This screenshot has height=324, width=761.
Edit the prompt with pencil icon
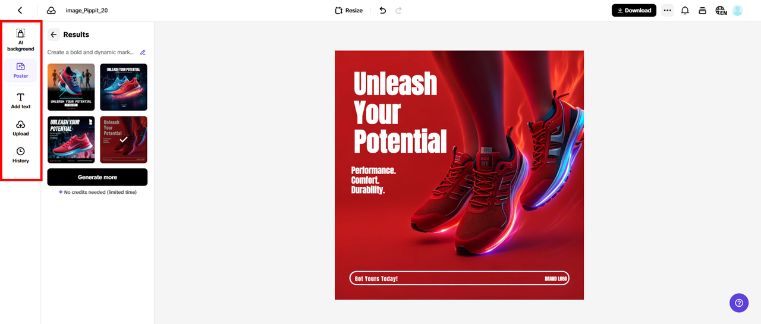coord(143,52)
